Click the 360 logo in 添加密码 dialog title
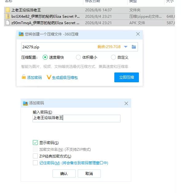 pos(26,103)
